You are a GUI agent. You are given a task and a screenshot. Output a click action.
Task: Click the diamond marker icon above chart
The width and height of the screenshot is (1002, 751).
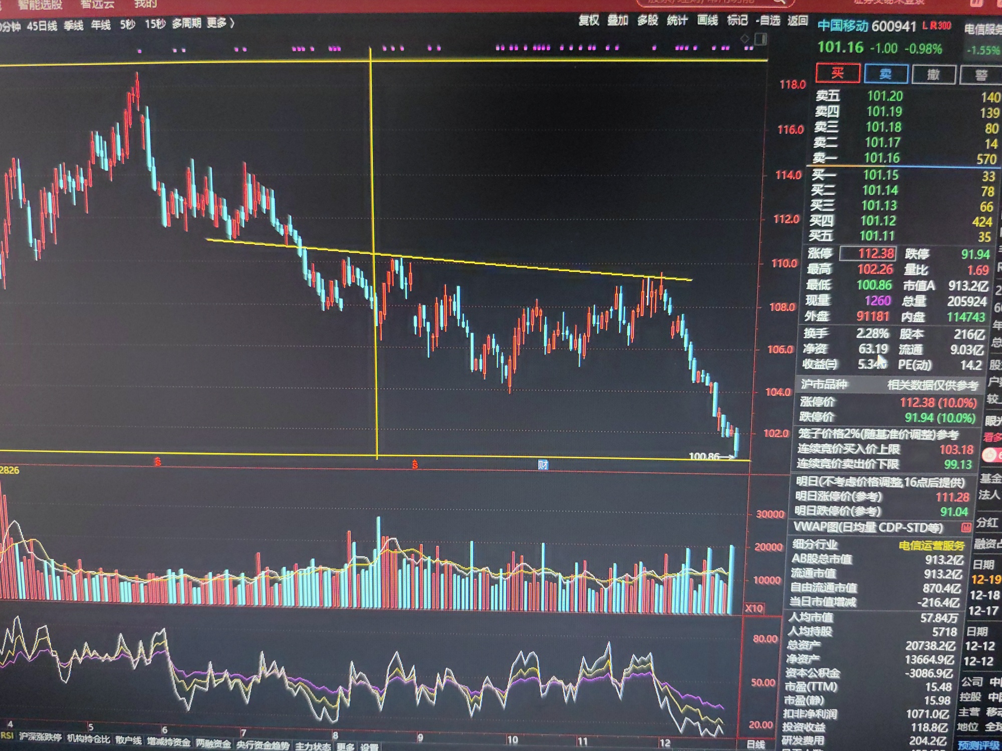click(745, 39)
